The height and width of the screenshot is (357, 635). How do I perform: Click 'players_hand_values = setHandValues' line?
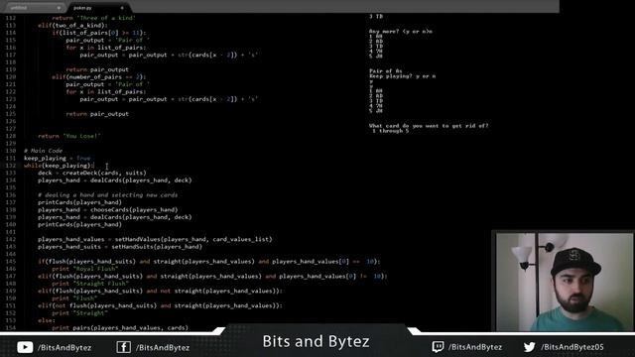click(155, 239)
